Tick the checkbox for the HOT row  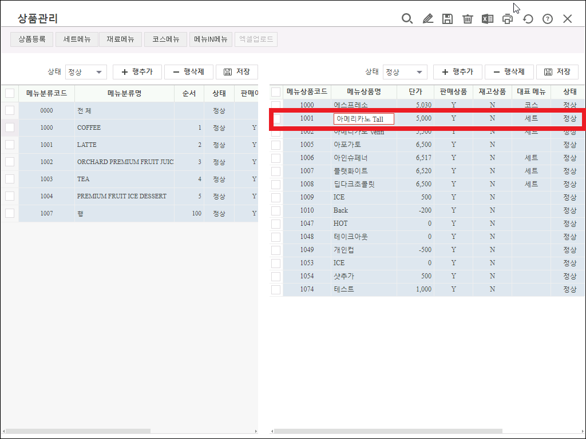click(276, 224)
